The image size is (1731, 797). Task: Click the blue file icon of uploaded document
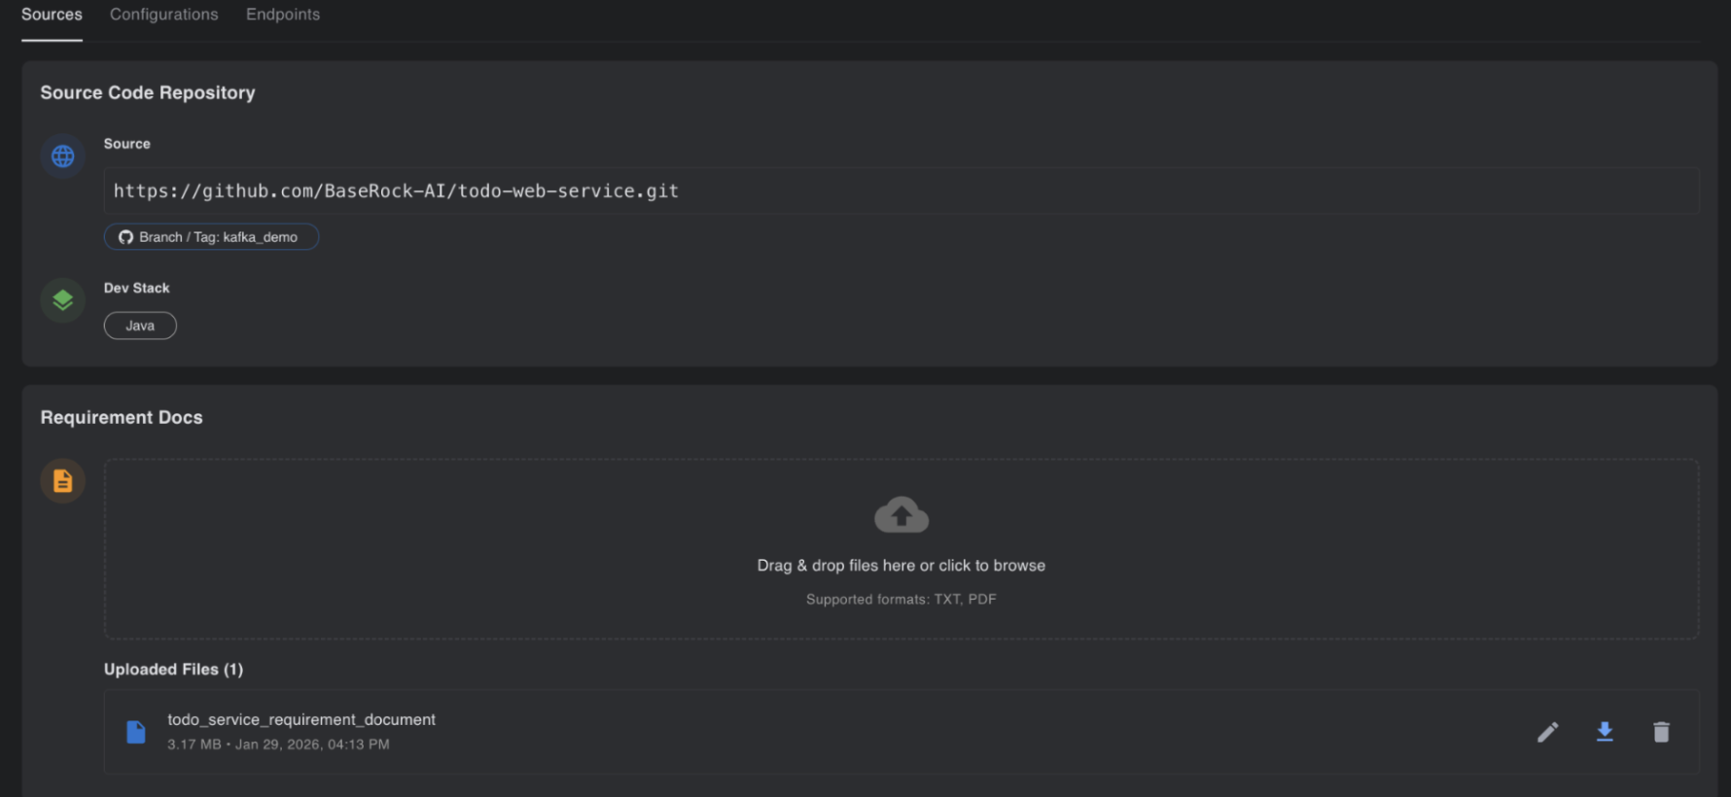tap(136, 732)
